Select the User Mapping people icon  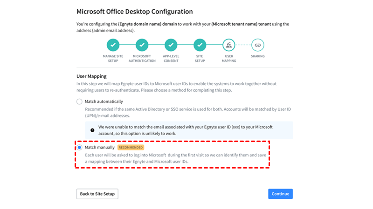[x=228, y=45]
